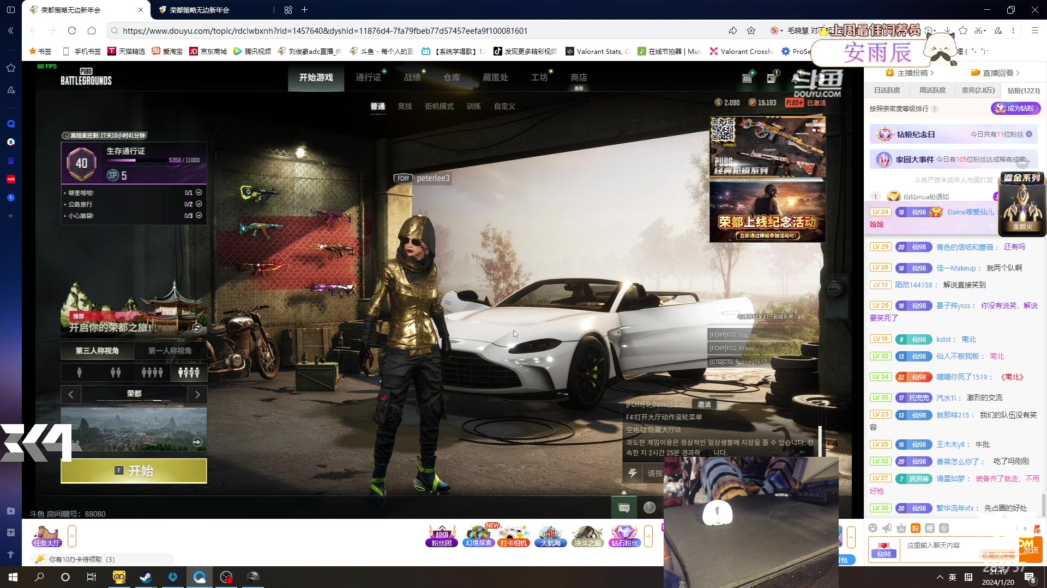This screenshot has width=1047, height=588.
Task: Open the 仓库 inventory tab
Action: click(452, 77)
